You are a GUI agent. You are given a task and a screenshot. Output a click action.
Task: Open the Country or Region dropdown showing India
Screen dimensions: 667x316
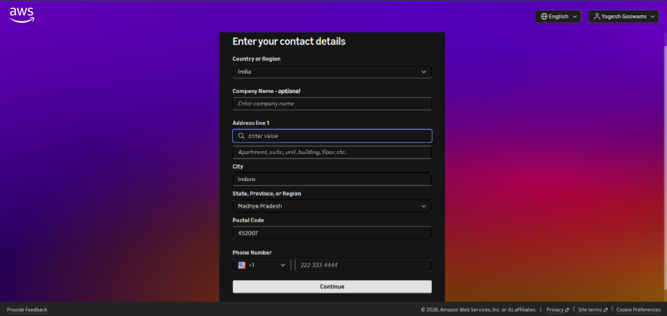coord(332,72)
